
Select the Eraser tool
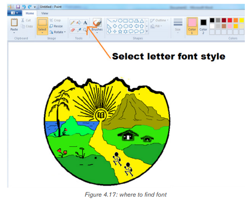pyautogui.click(x=73, y=30)
